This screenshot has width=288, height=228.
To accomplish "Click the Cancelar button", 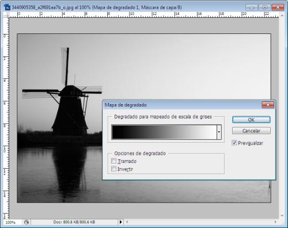I will [x=251, y=131].
